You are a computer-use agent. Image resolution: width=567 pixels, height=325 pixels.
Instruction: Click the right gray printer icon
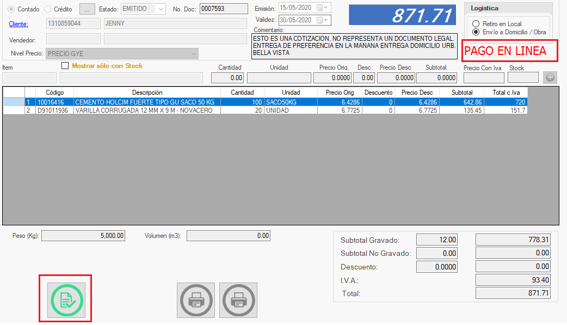[238, 300]
